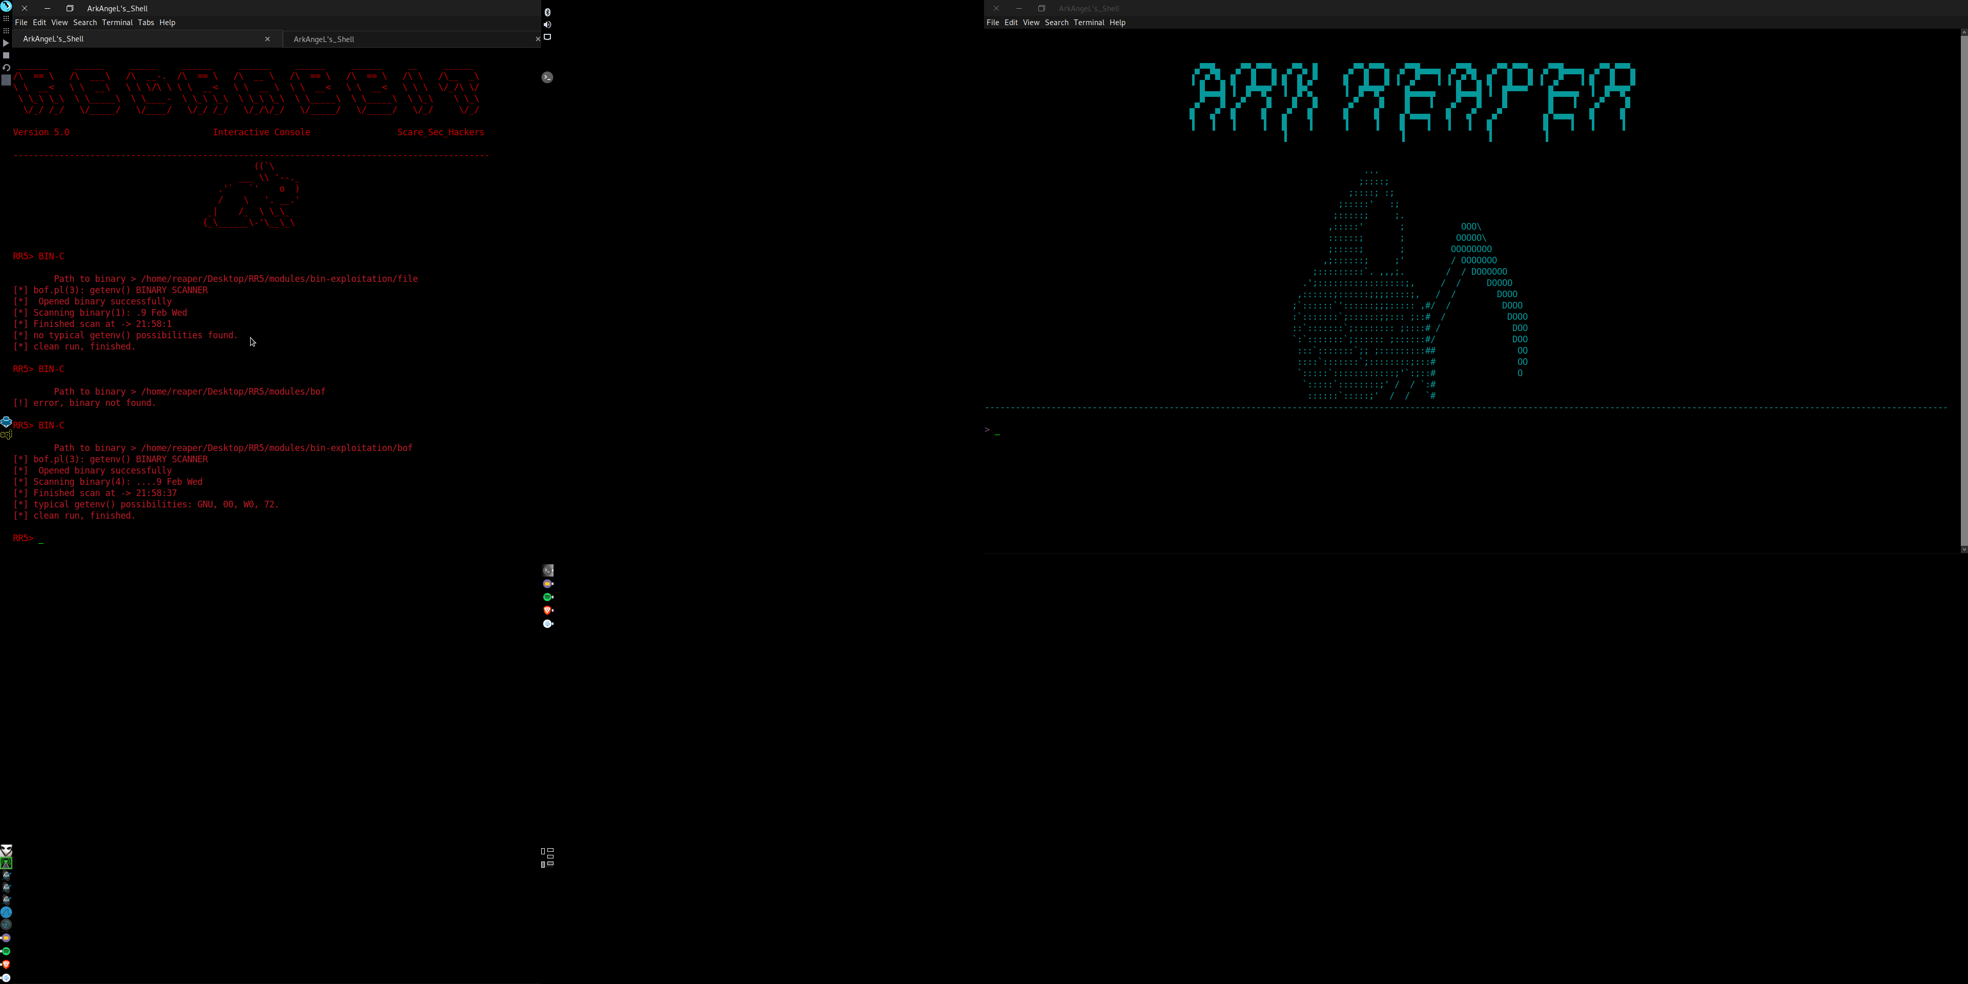Open the purple file manager dock icon
Screen dimensions: 1968x984
(x=548, y=584)
